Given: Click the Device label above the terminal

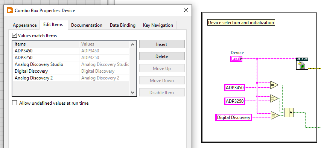Looking at the screenshot, I should (237, 53).
